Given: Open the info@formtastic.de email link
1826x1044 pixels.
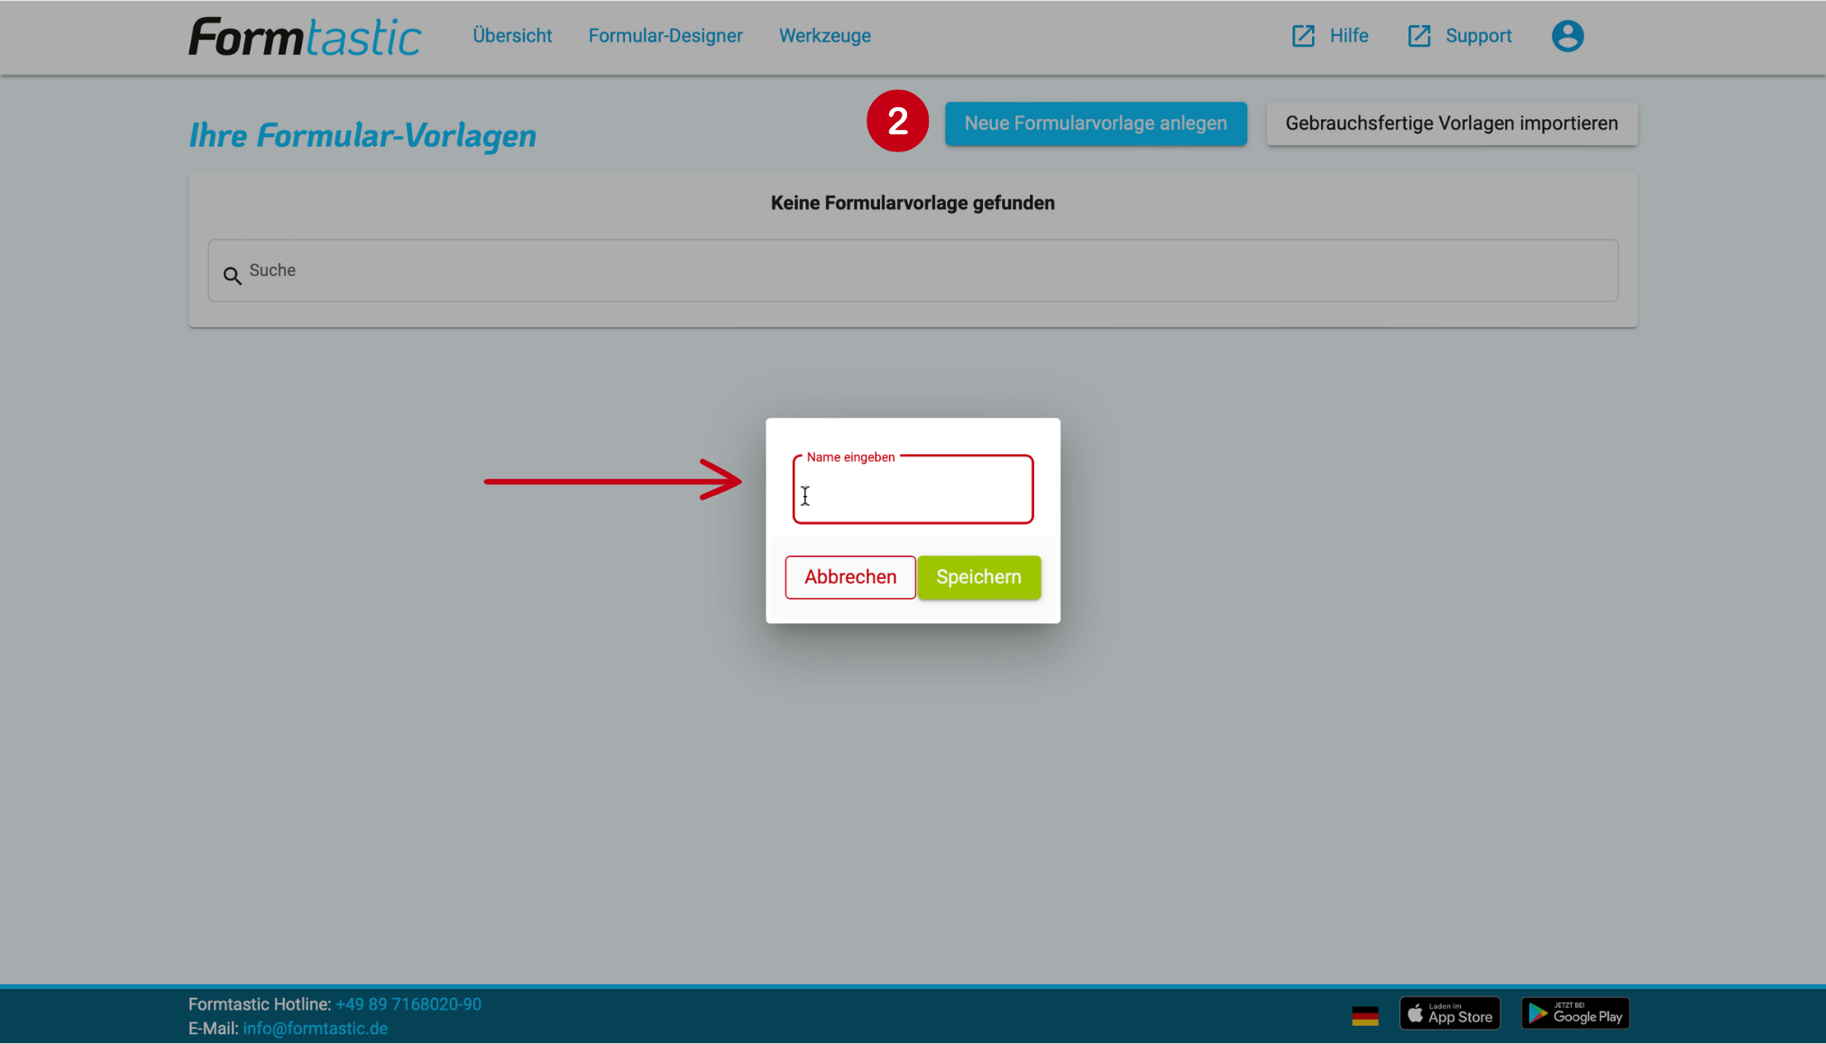Looking at the screenshot, I should [315, 1029].
